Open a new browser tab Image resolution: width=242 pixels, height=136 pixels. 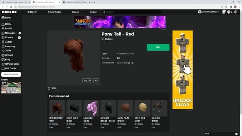click(x=94, y=2)
